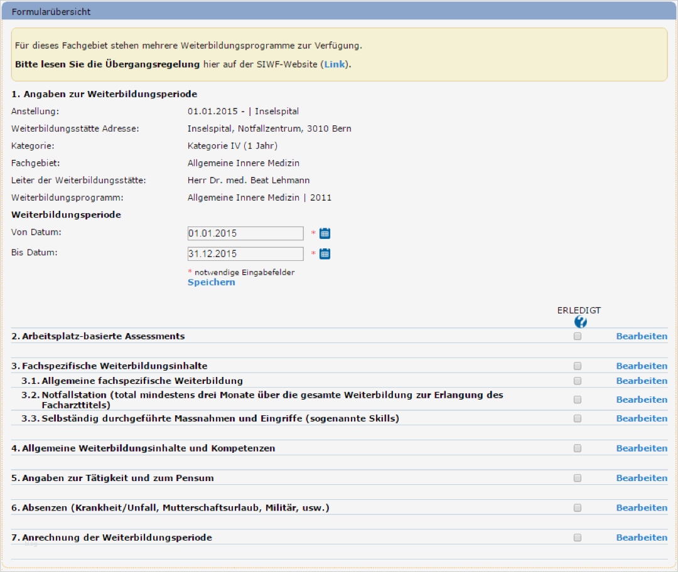Check ERLEDIGT for Arbeitsplatz-basierte Assessments
678x572 pixels.
coord(578,336)
